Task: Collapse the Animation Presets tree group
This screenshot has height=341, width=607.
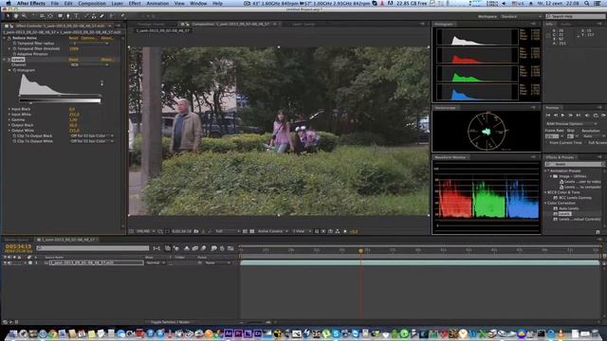Action: (x=546, y=170)
